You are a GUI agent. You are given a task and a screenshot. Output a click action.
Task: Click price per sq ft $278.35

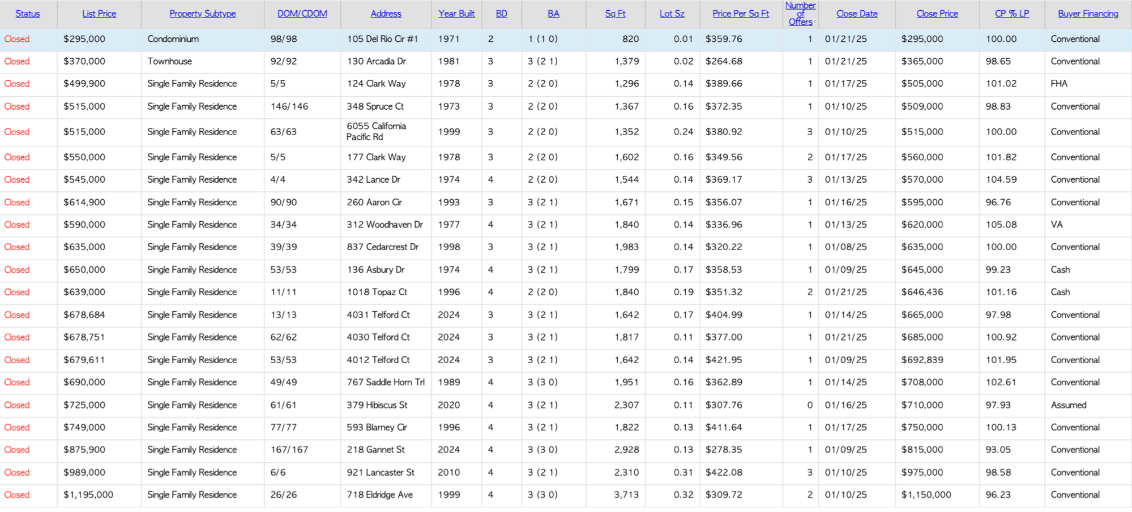coord(724,450)
